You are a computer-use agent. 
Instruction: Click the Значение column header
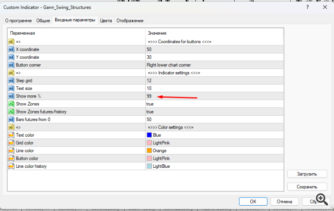214,33
